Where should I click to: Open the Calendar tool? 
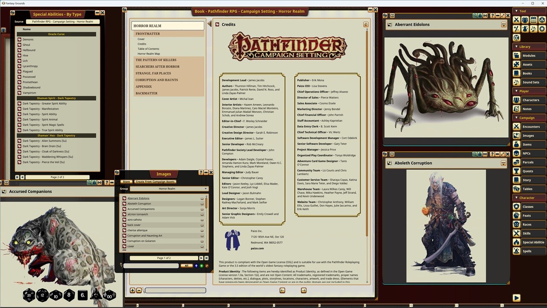[533, 20]
